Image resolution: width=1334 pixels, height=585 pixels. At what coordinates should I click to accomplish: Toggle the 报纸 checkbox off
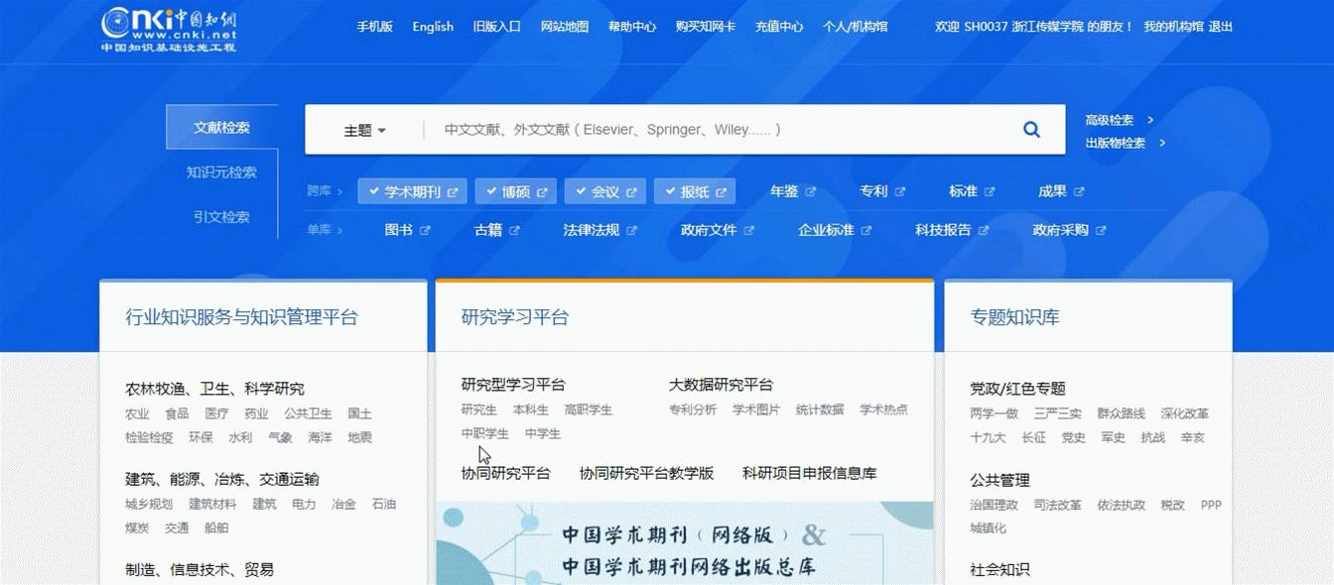[x=669, y=190]
